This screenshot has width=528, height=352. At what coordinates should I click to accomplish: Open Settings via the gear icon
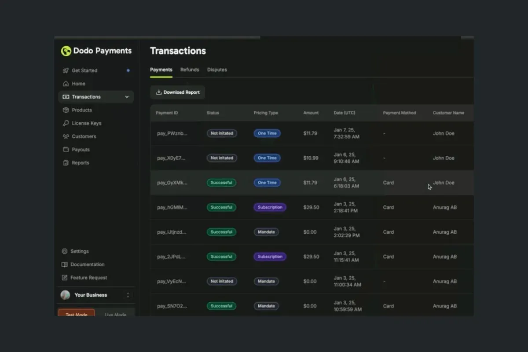65,251
